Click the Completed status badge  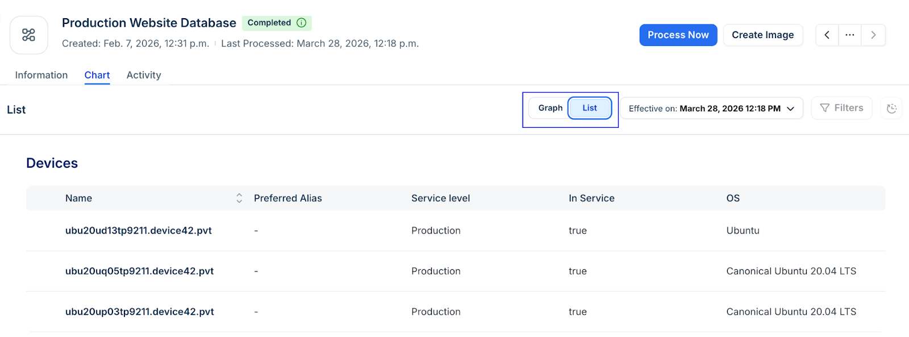(x=269, y=23)
